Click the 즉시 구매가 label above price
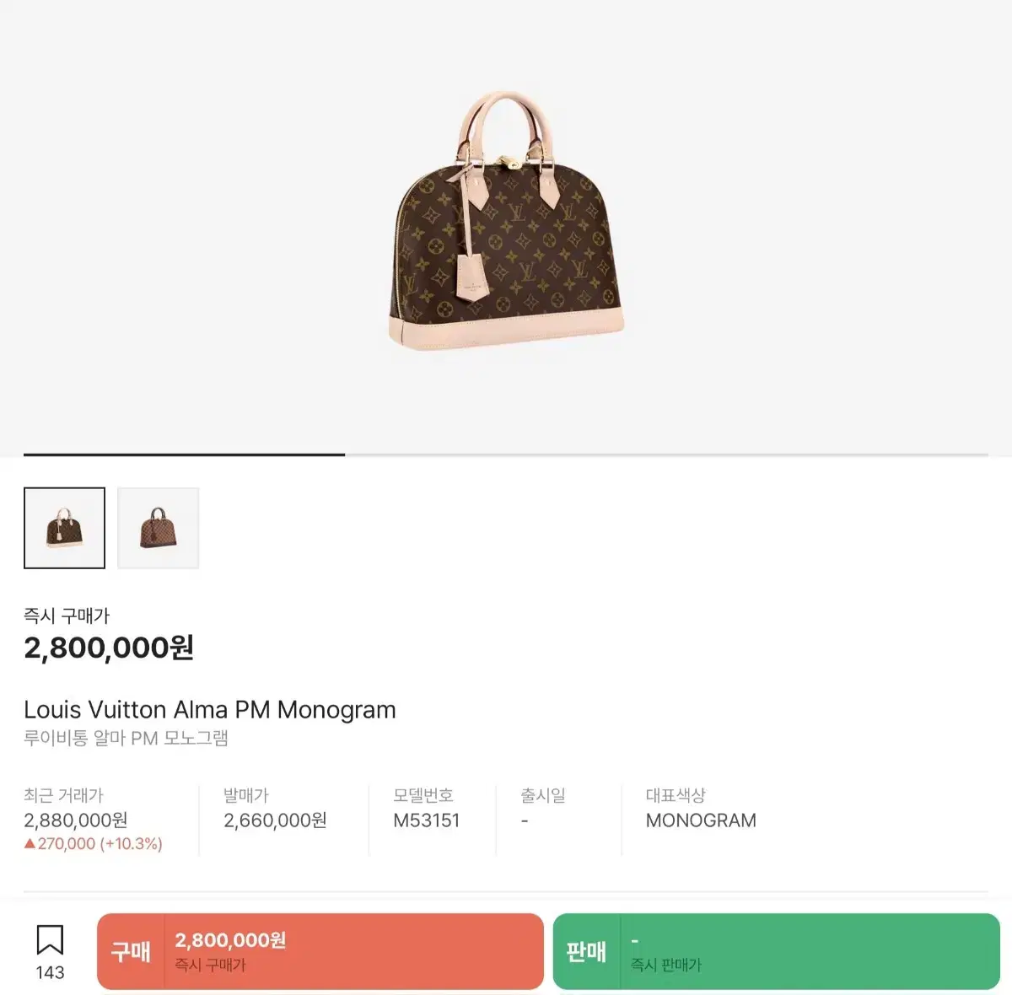 pyautogui.click(x=67, y=616)
